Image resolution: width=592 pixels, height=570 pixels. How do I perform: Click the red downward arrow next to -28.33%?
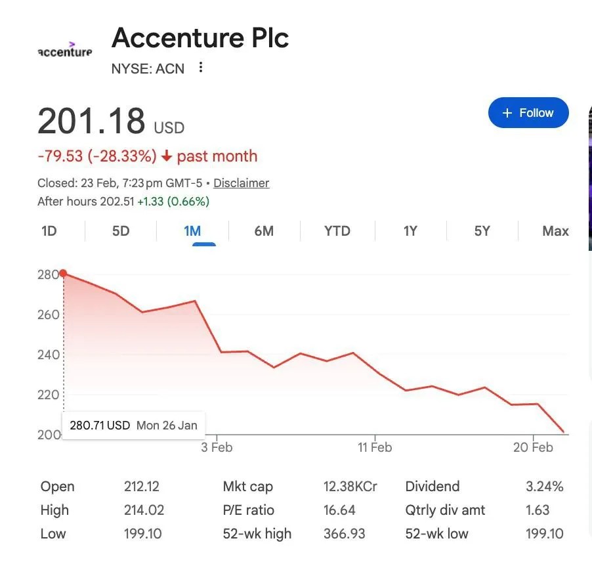tap(164, 156)
